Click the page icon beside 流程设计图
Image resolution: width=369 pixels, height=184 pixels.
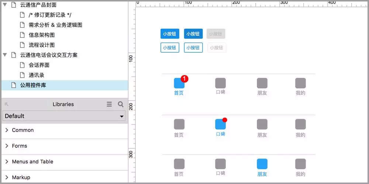[22, 45]
